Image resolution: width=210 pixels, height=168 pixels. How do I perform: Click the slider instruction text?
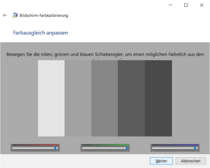[x=105, y=55]
